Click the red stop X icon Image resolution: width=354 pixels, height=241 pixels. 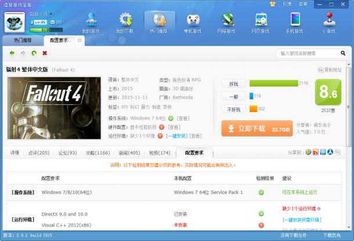pyautogui.click(x=45, y=53)
